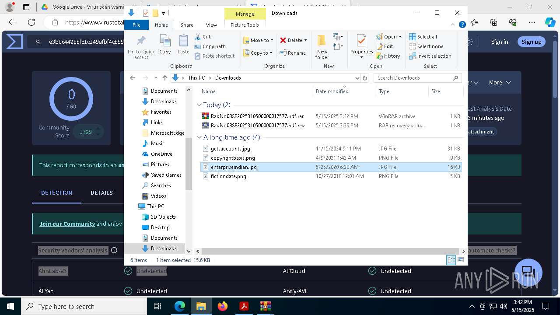Screen dimensions: 560x315
Task: Click Paste shortcut in ribbon
Action: [x=214, y=56]
